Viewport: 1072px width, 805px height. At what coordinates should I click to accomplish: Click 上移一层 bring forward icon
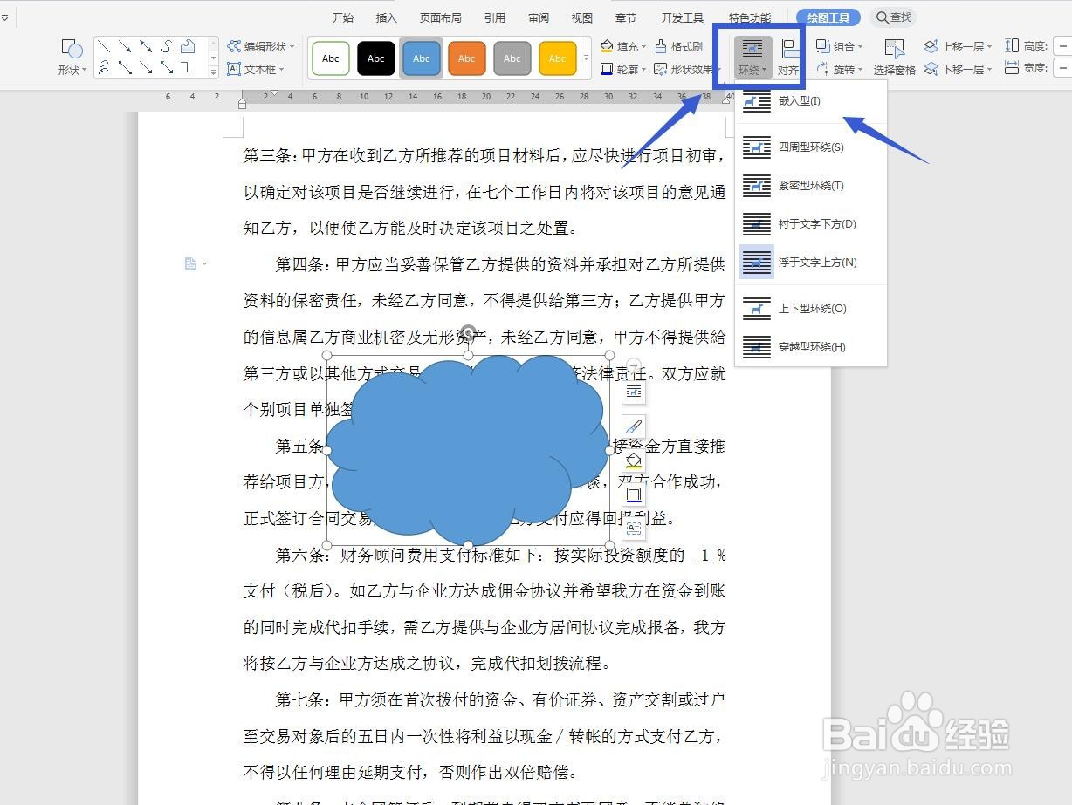(x=931, y=46)
